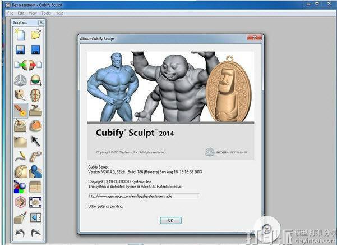Image resolution: width=337 pixels, height=245 pixels.
Task: Click the Redo arrow icon
Action: [x=36, y=233]
